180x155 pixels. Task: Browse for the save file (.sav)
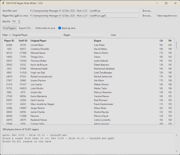[147, 11]
